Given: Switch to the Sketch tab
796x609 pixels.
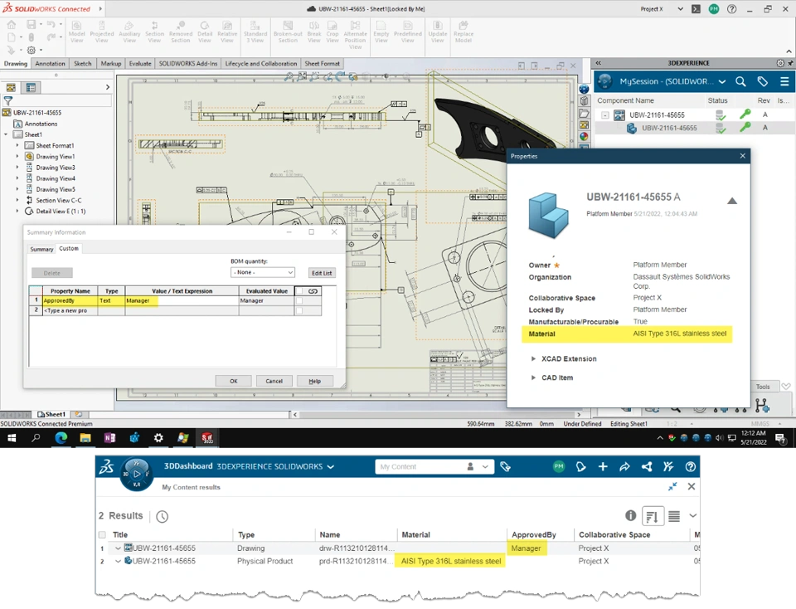Looking at the screenshot, I should point(83,64).
